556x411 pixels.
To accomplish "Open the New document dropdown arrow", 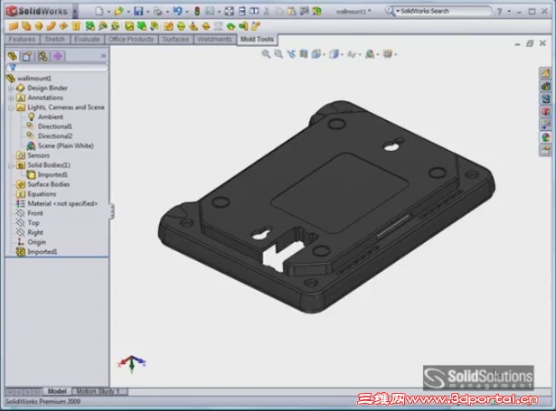I will point(108,12).
